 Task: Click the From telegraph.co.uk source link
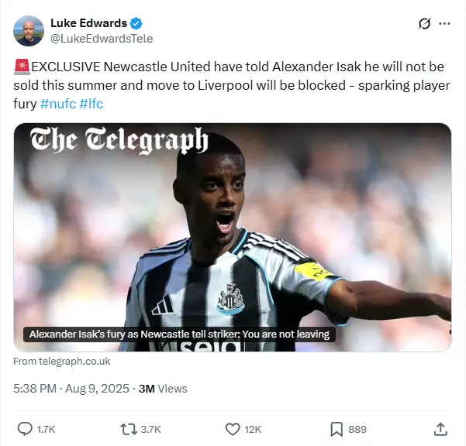(x=62, y=361)
